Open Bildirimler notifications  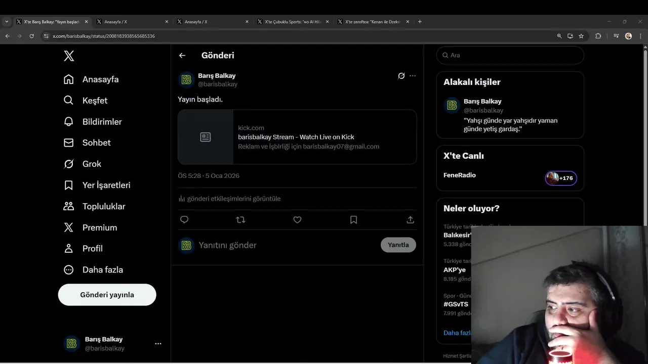tap(93, 122)
